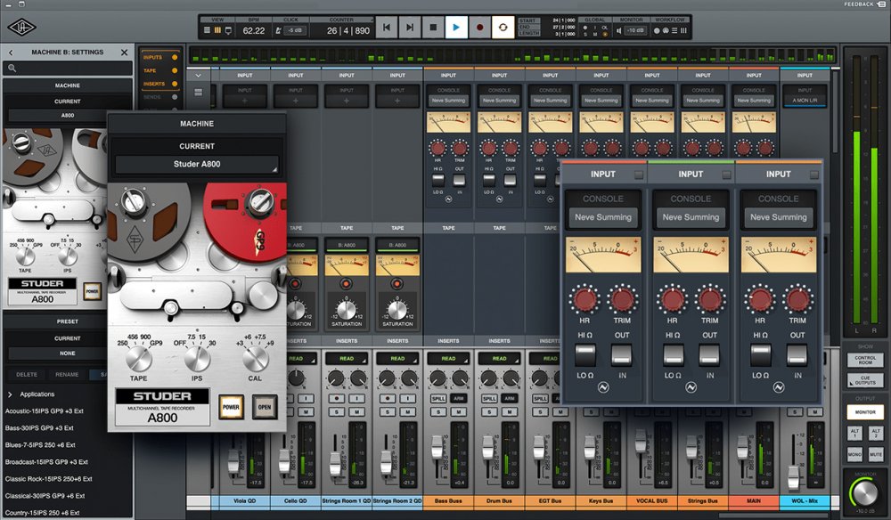Click the Play button in transport

(455, 28)
